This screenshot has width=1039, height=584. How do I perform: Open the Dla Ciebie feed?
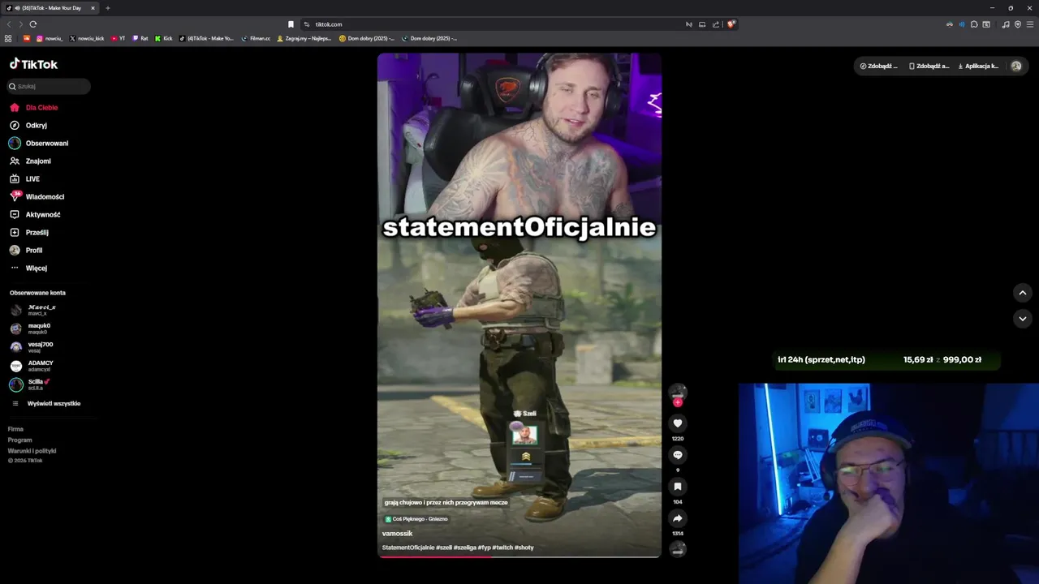coord(34,107)
